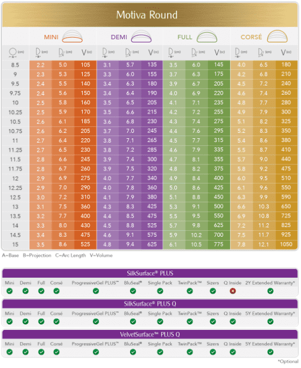Click SilkSurface PLUS Demi green checkmark

(x=26, y=291)
